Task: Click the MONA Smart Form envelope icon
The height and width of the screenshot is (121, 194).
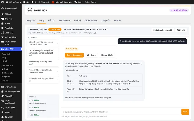Action: tap(2, 42)
